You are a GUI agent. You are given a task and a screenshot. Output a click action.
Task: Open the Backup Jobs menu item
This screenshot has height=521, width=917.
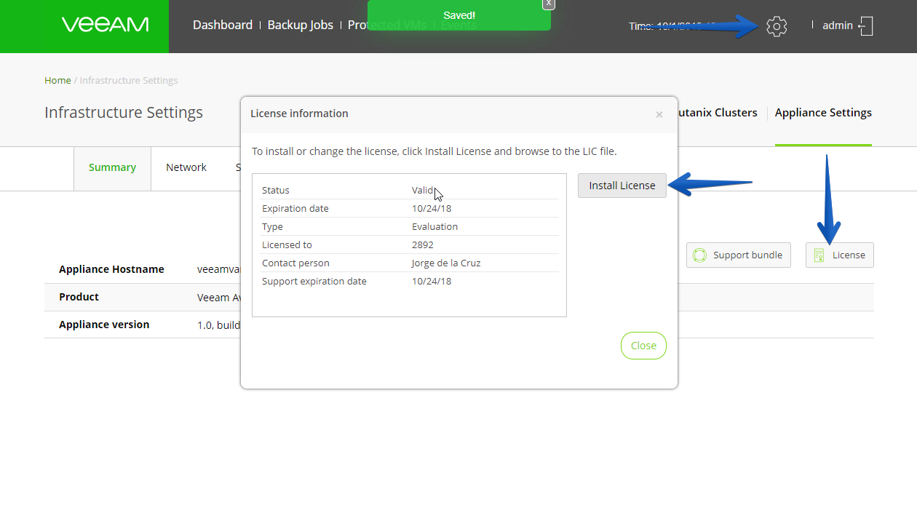coord(300,25)
